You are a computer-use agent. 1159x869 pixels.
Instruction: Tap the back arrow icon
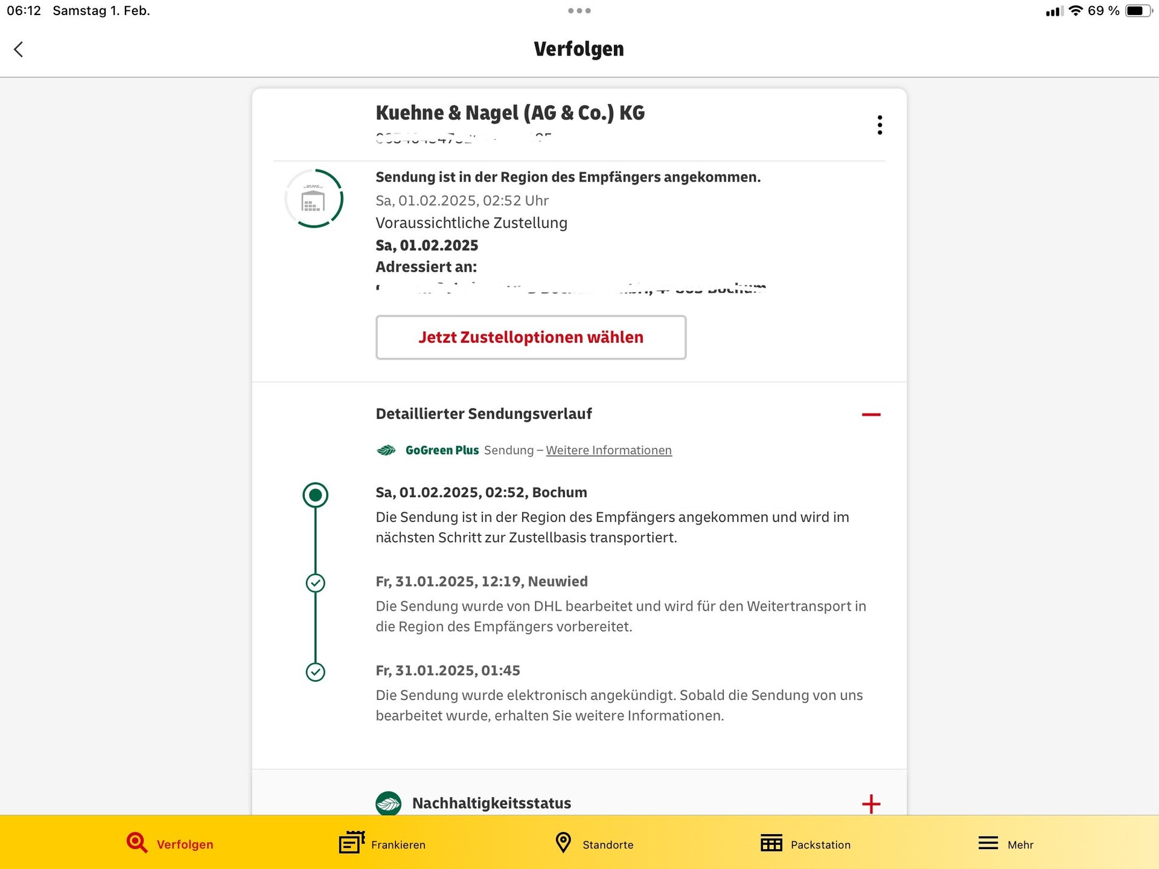pyautogui.click(x=19, y=49)
